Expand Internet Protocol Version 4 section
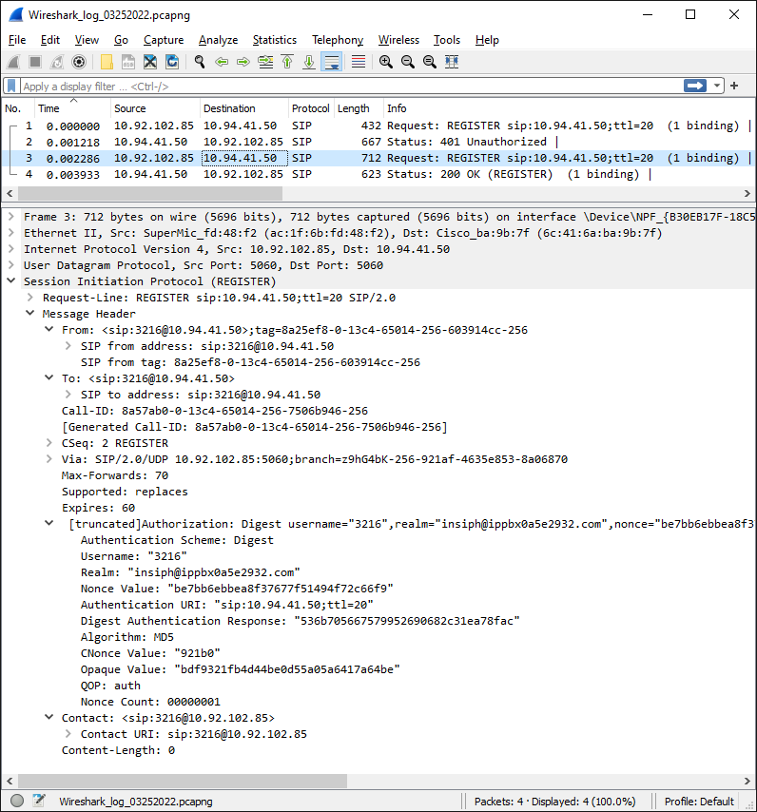The height and width of the screenshot is (812, 757). (10, 249)
